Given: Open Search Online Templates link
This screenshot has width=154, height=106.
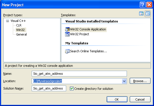Looking at the screenshot, I should 88,51.
